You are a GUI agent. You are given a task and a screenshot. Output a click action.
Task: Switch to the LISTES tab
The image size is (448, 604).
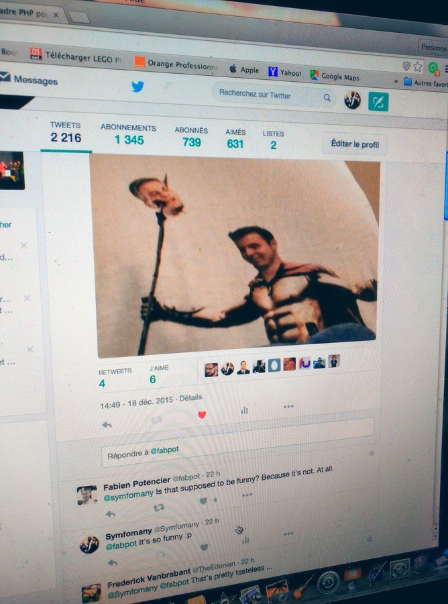click(273, 140)
